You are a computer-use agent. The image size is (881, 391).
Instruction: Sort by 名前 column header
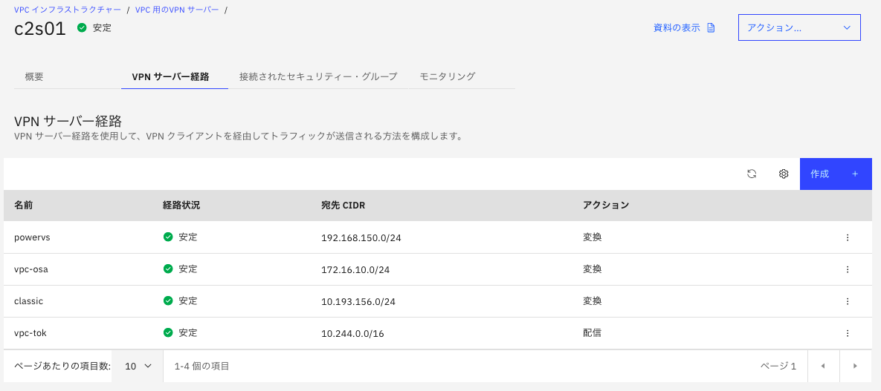pos(23,206)
